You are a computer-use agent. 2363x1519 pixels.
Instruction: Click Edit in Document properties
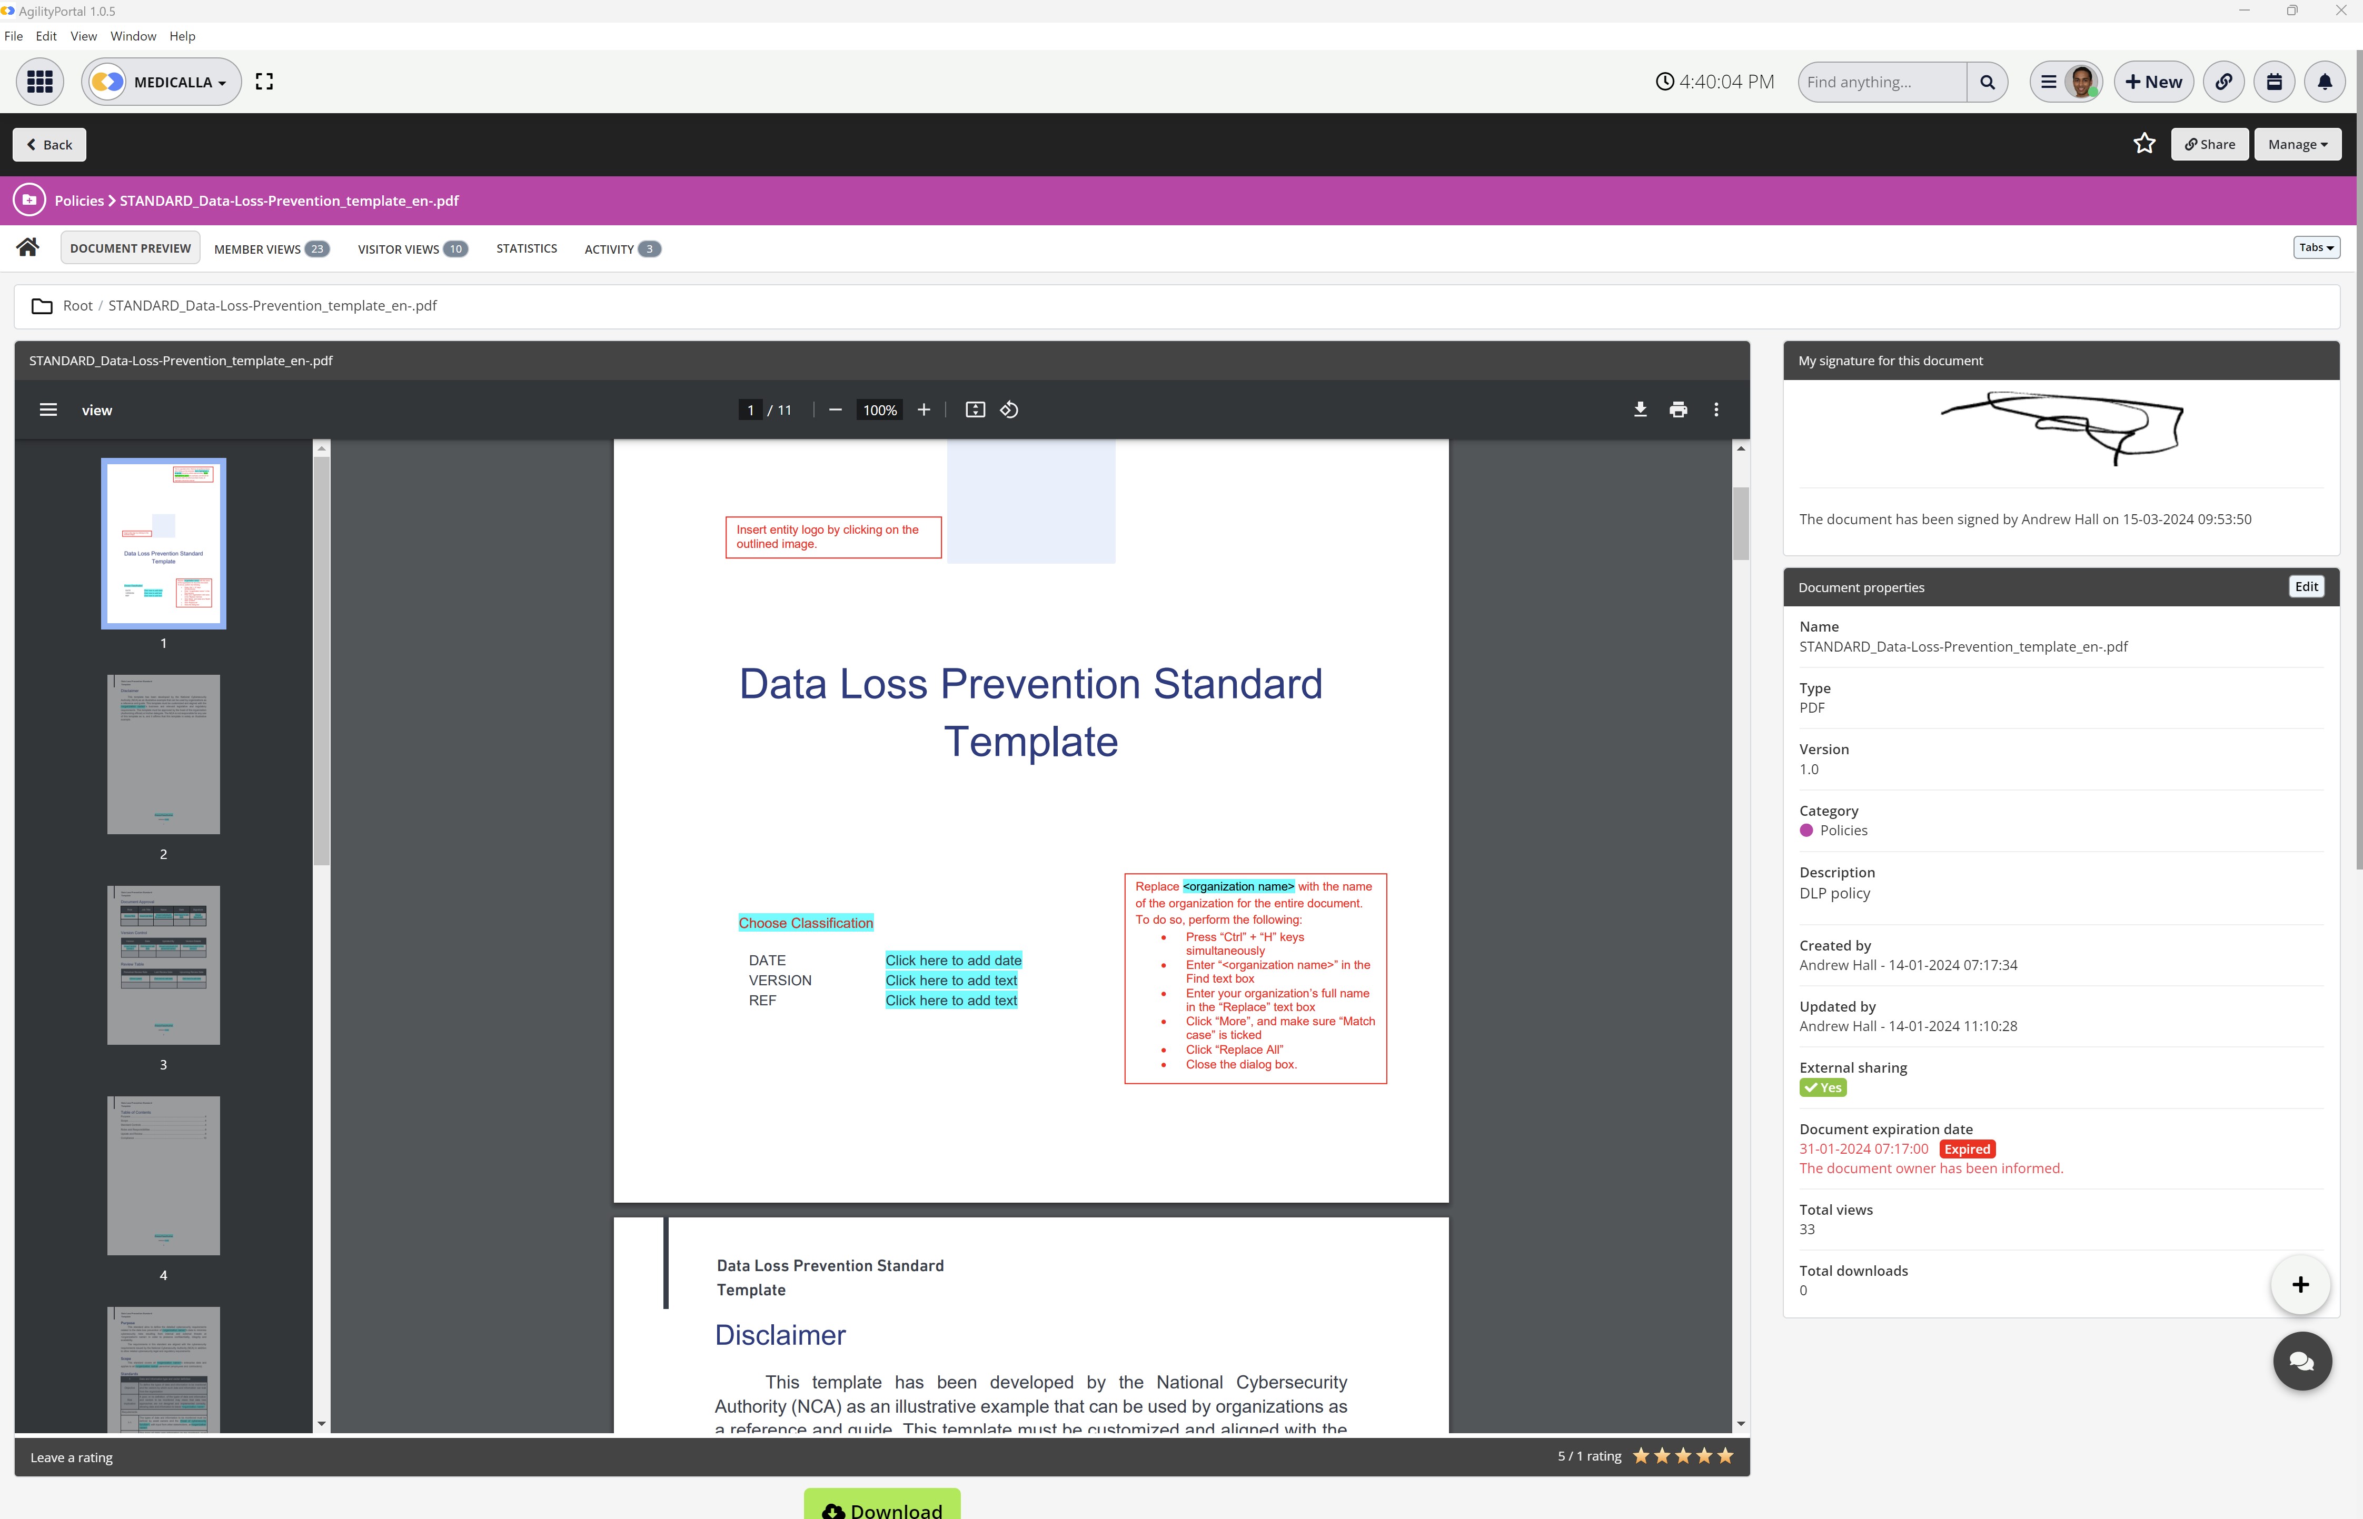[x=2306, y=587]
